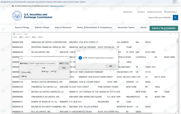Viewport: 181px width, 114px height.
Task: Open the Notepad File menu
Action: click(15, 37)
